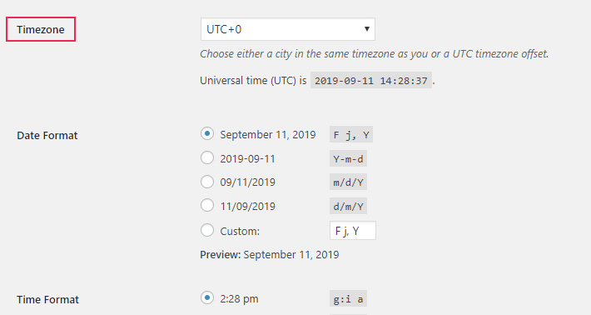This screenshot has height=315, width=591.
Task: Click the custom date format text field
Action: (353, 231)
